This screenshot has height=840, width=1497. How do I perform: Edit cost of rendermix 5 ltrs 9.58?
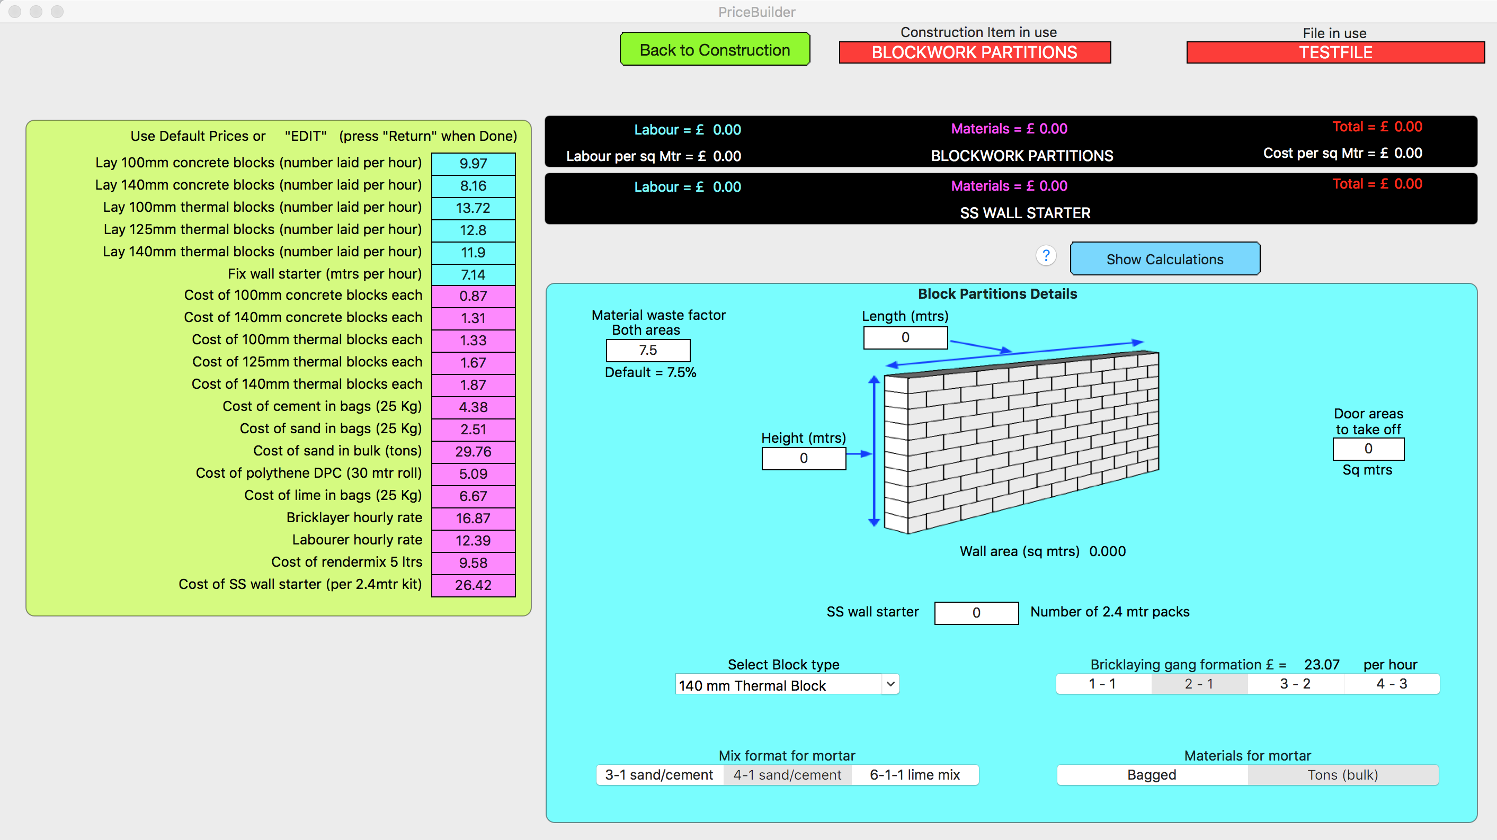[473, 563]
